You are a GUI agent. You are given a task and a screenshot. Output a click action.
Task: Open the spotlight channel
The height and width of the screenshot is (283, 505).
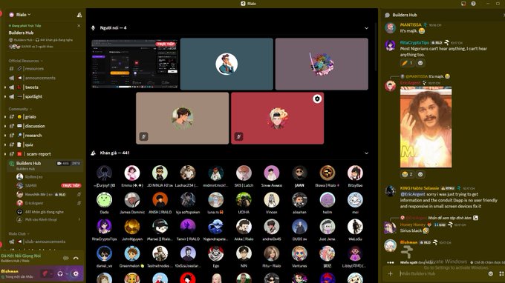click(x=33, y=97)
